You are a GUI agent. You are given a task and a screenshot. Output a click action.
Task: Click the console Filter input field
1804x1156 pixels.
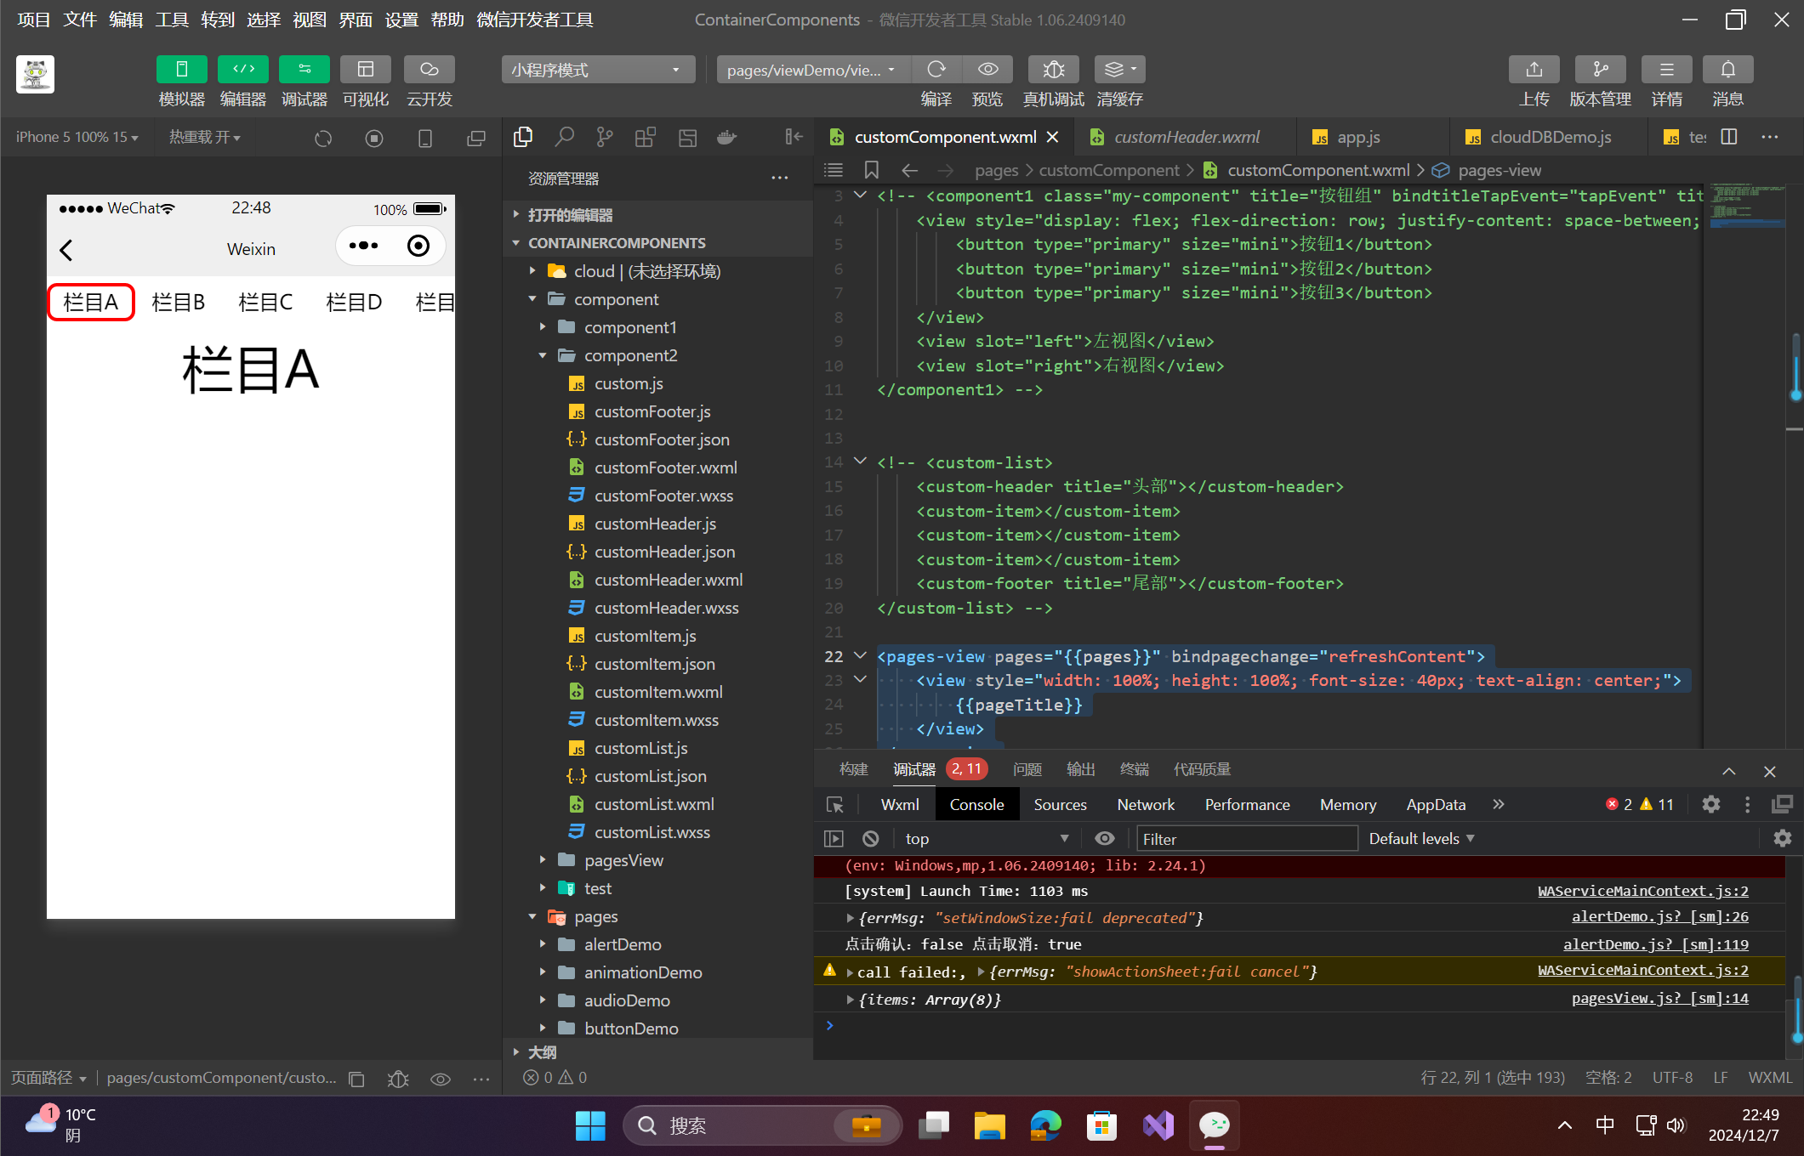(x=1246, y=839)
